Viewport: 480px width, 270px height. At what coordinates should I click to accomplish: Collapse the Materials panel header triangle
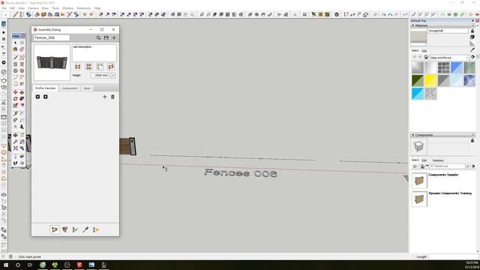point(413,25)
